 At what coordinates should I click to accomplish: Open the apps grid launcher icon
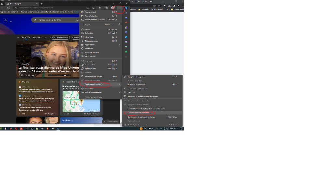click(6, 20)
